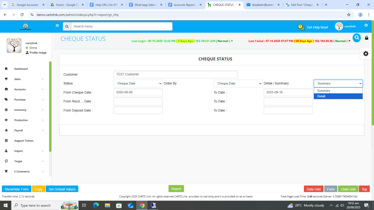Click the Set Default Values button
Screen dimensions: 374x210
click(62, 189)
